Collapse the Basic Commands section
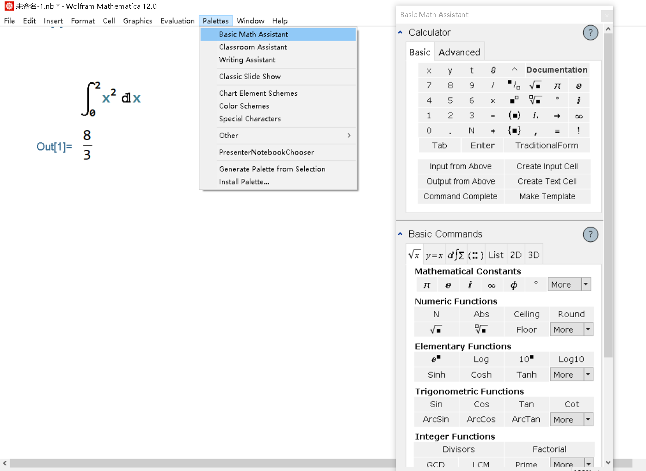The image size is (646, 471). [x=400, y=234]
